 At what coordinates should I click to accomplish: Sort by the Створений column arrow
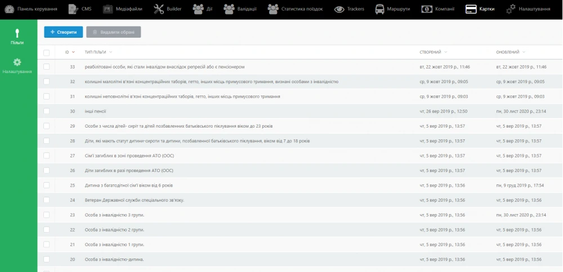point(446,52)
